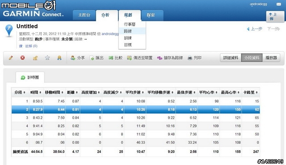This screenshot has width=286, height=165.
Task: Sort by 最佳步速 column header
Action: pos(186,93)
